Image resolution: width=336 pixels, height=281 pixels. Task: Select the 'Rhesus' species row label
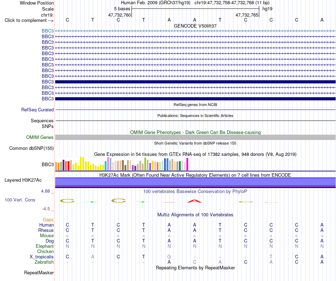tap(46, 230)
